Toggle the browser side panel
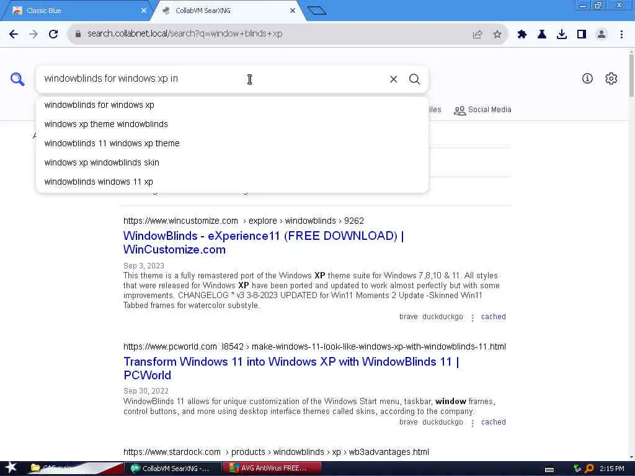This screenshot has width=635, height=476. pyautogui.click(x=582, y=35)
